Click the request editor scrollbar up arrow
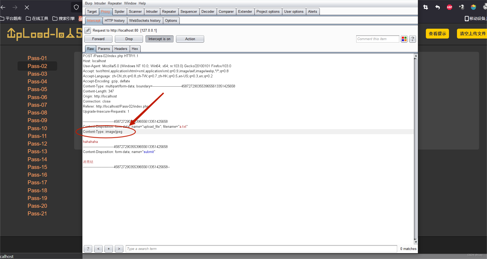This screenshot has height=259, width=487. [x=416, y=56]
